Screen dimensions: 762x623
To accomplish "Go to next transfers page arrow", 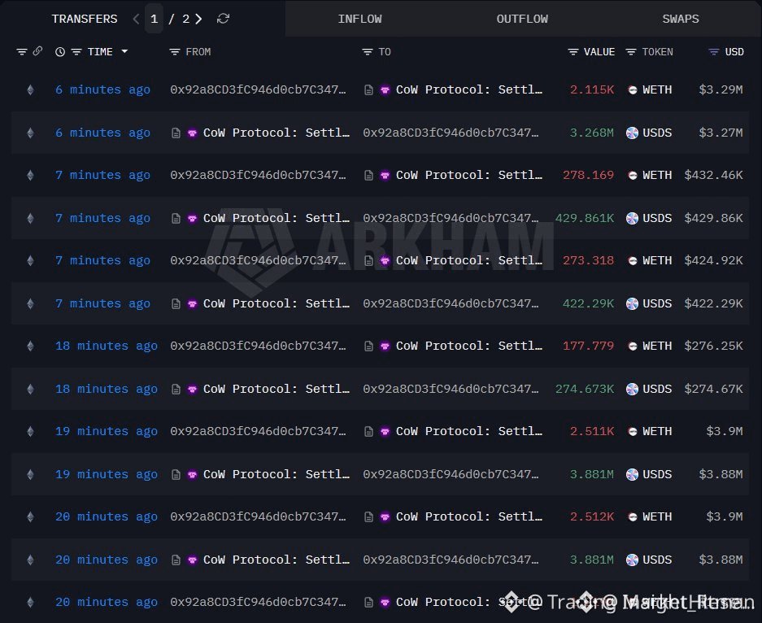I will [x=198, y=19].
